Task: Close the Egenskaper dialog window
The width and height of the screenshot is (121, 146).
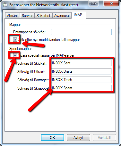Action: [x=111, y=3]
